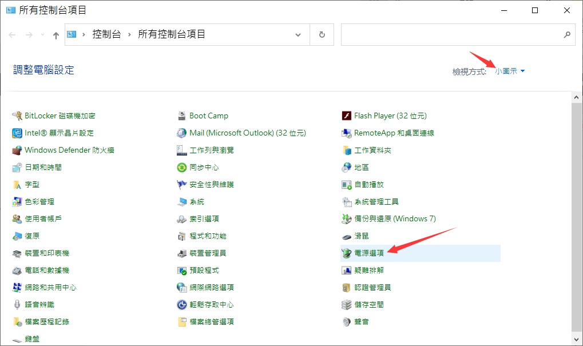The width and height of the screenshot is (583, 346).
Task: Click the search magnifier icon
Action: pos(567,34)
